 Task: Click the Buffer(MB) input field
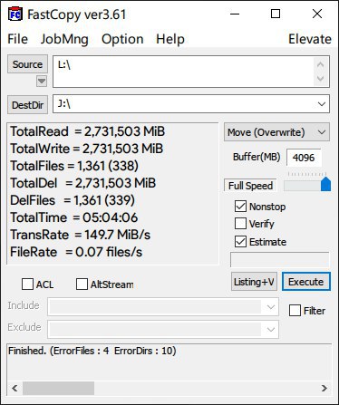pos(304,158)
